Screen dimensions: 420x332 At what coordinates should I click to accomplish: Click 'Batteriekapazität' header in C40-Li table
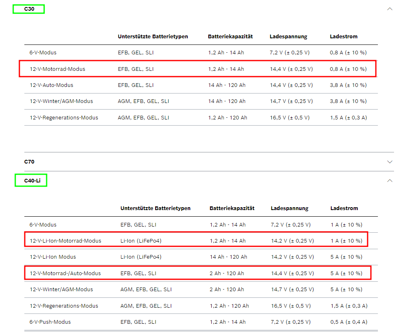click(x=232, y=208)
